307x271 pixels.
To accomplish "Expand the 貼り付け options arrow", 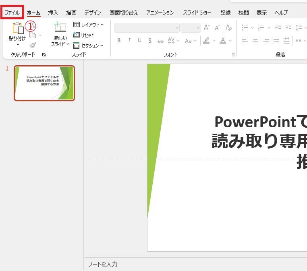I will (18, 45).
